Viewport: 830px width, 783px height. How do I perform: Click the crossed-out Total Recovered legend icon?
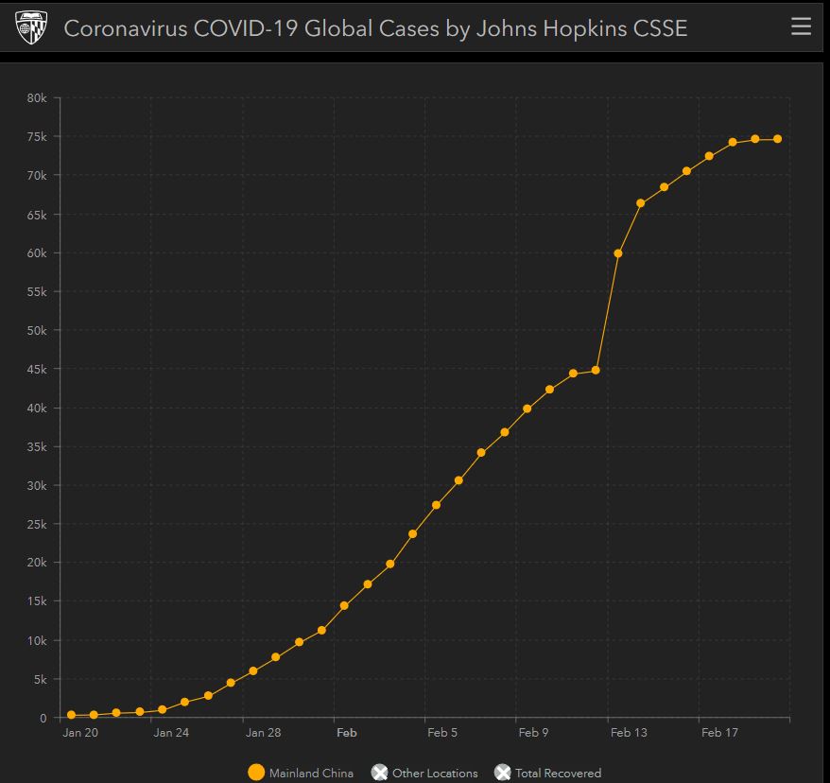pos(503,773)
